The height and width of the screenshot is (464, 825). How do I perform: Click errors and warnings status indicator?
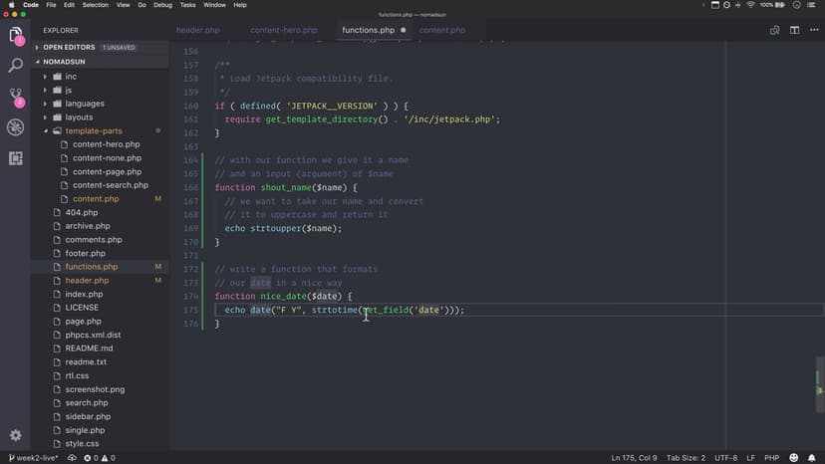(x=99, y=458)
